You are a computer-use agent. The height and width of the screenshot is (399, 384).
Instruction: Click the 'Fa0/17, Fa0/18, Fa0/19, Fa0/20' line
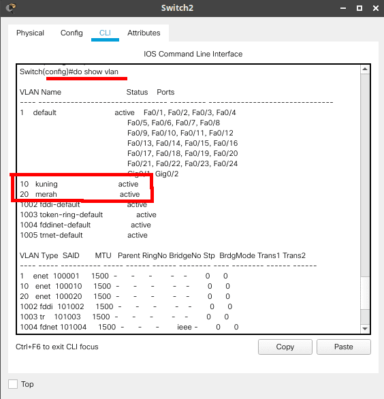(182, 153)
